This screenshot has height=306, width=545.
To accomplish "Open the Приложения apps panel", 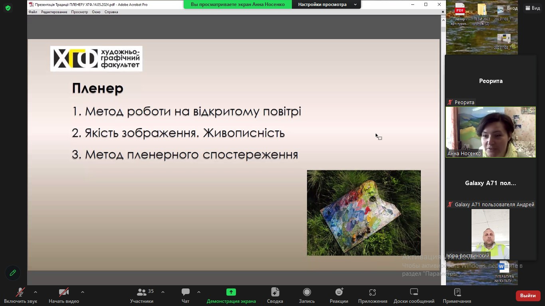I will pos(373,296).
